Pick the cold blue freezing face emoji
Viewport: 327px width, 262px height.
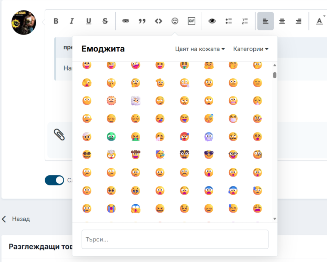209,137
